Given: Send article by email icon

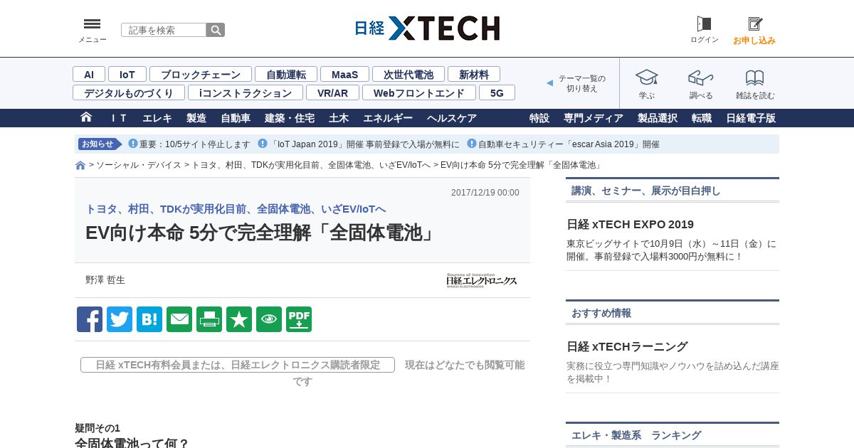Looking at the screenshot, I should point(179,319).
